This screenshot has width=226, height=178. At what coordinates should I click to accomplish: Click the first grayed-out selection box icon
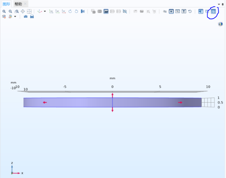click(135, 12)
